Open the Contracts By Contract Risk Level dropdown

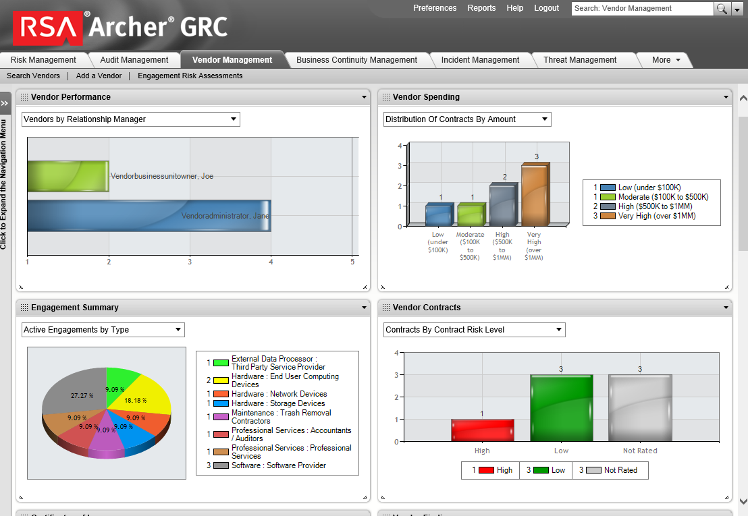[x=474, y=330]
